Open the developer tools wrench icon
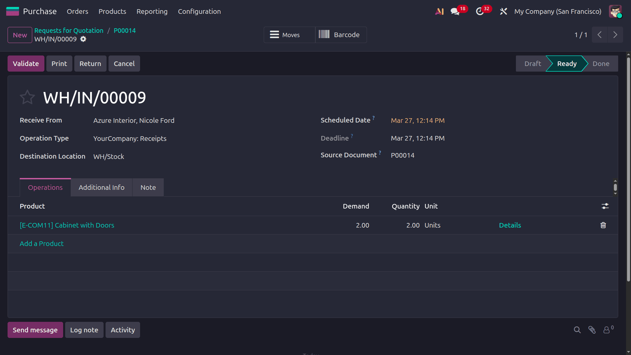This screenshot has height=355, width=631. [x=503, y=11]
